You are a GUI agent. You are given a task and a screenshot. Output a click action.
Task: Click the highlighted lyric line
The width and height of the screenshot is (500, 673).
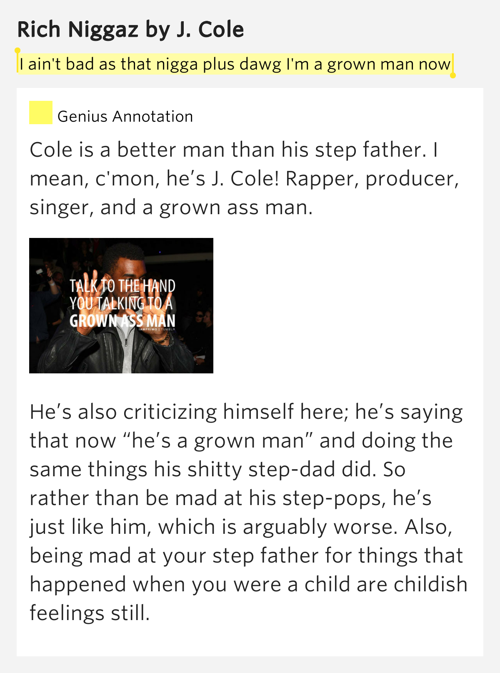pos(235,64)
